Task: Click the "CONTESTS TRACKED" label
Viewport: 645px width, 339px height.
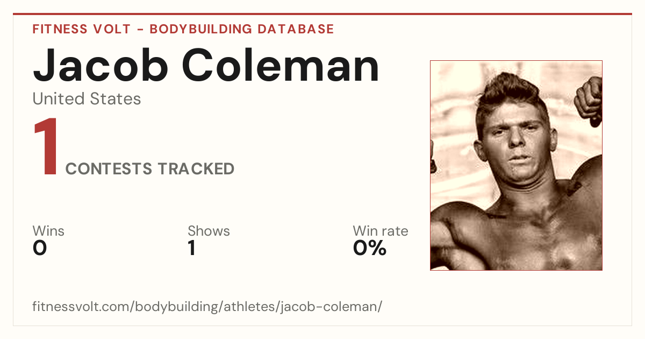Action: click(150, 169)
